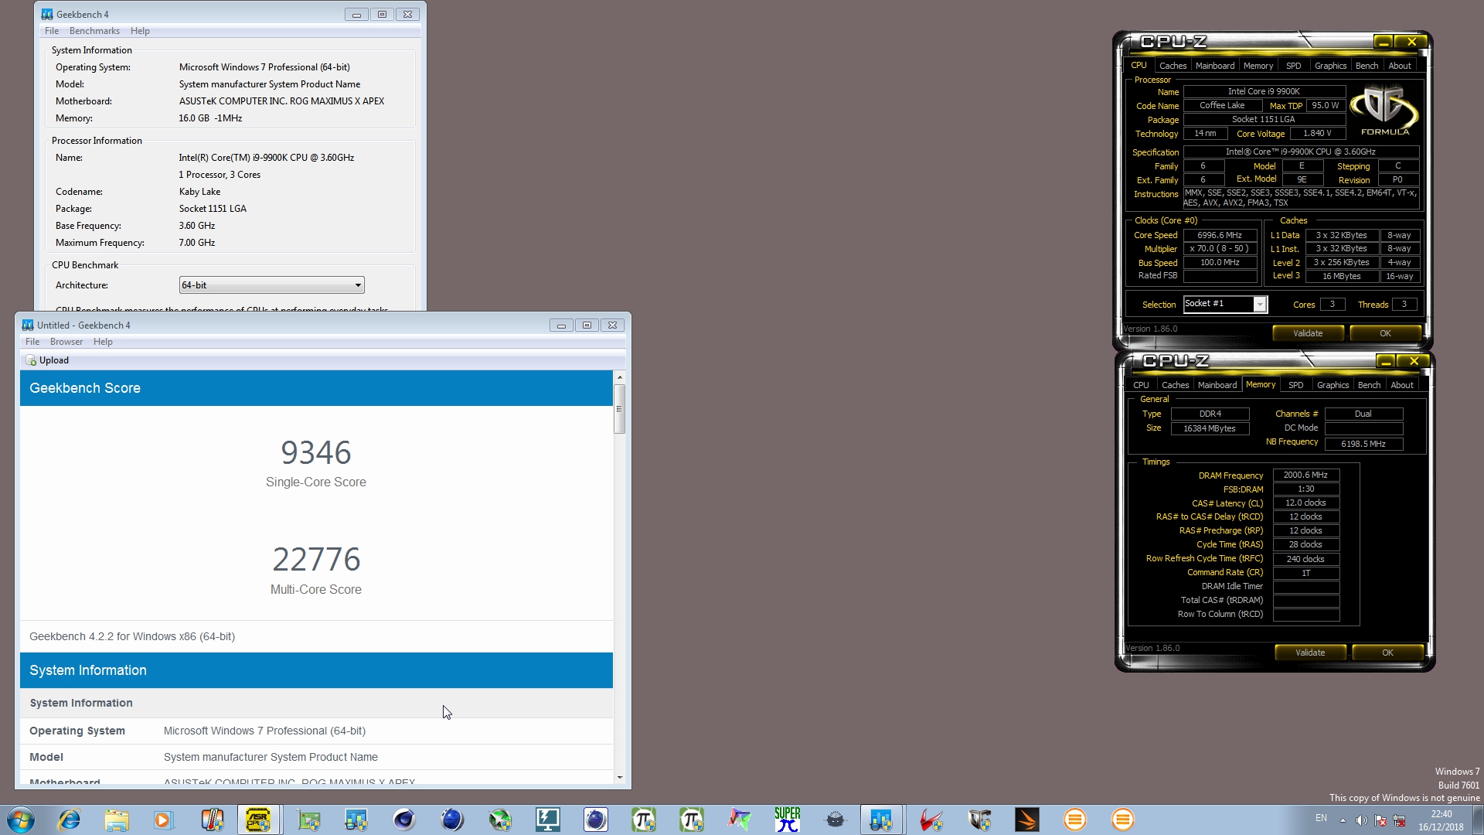Open the Architecture 64-bit combo box

click(x=271, y=285)
